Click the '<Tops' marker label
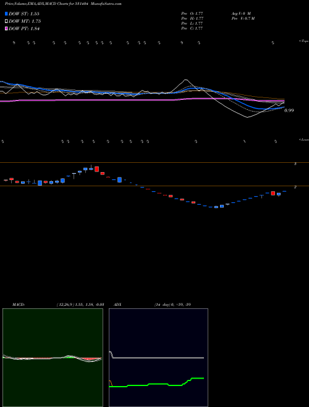The width and height of the screenshot is (309, 407). [304, 41]
